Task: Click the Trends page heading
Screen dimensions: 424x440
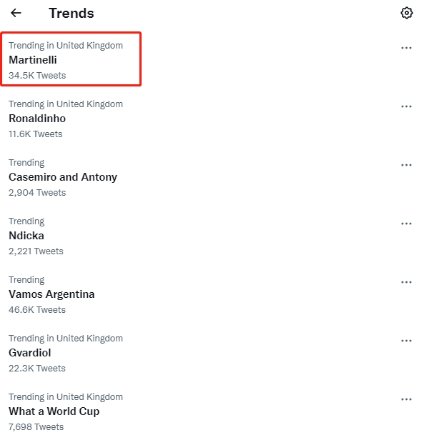Action: pos(72,13)
